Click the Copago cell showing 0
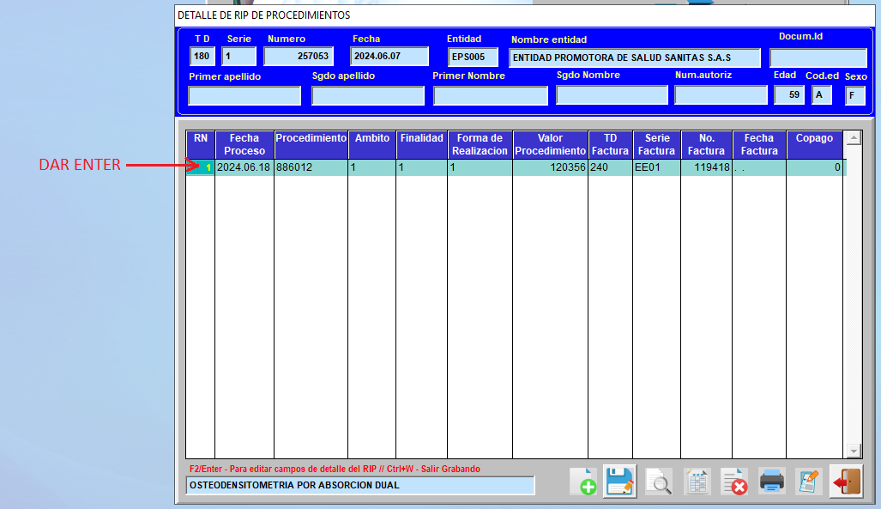 tap(814, 167)
